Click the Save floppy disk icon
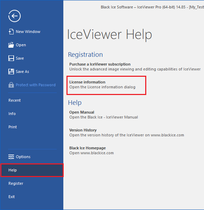The width and height of the screenshot is (204, 210). coord(11,58)
